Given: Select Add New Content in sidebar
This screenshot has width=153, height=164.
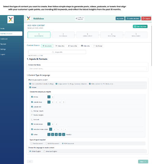Looking at the screenshot, I should pyautogui.click(x=11, y=34).
